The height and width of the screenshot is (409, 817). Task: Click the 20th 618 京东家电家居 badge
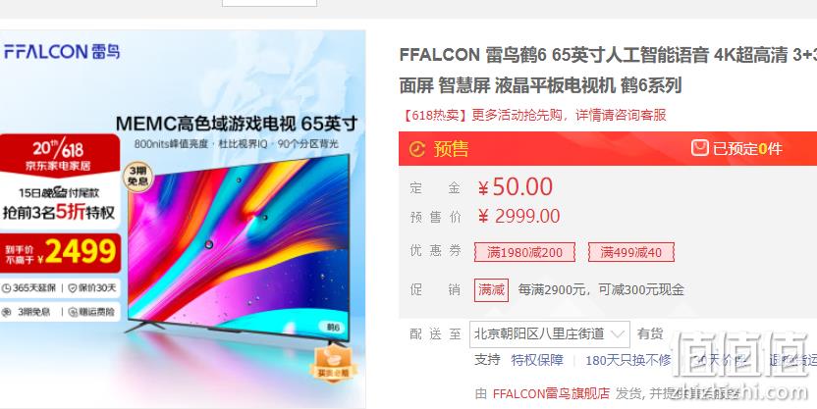pos(58,155)
